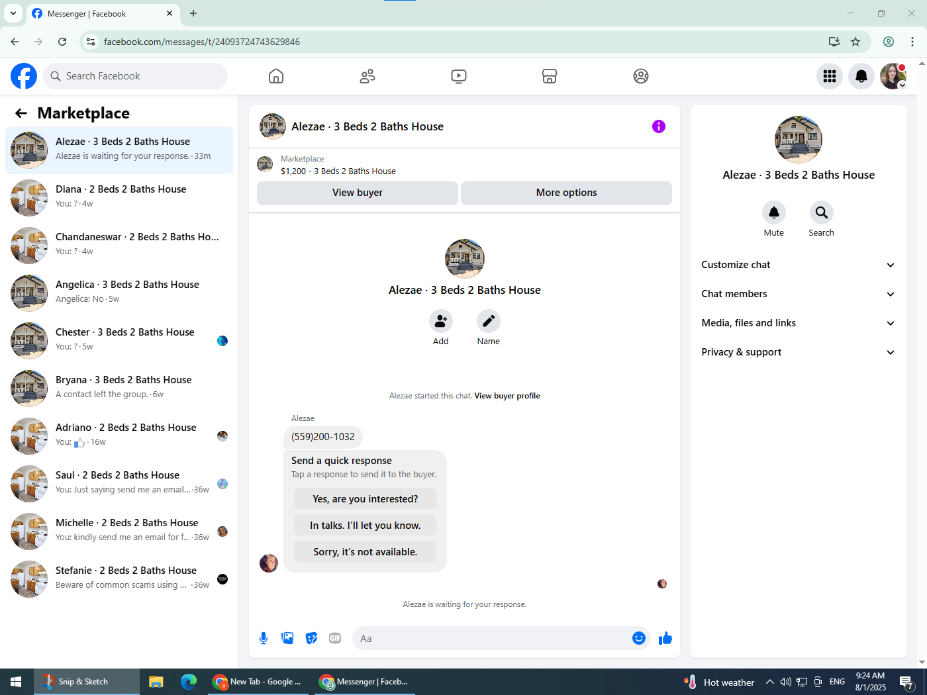Open the house thumbnail in right panel

pyautogui.click(x=799, y=140)
